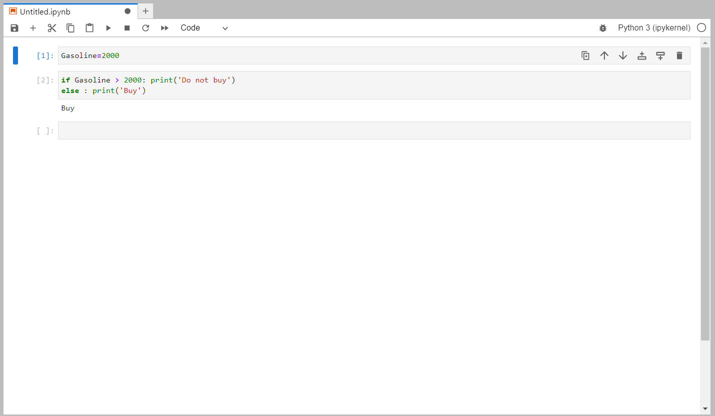Restart kernel and run all cells
This screenshot has width=715, height=416.
pyautogui.click(x=165, y=28)
